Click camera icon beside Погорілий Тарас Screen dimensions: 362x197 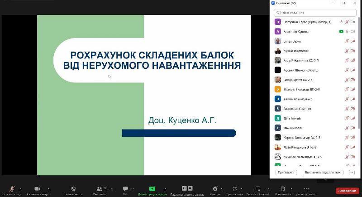tap(352, 22)
